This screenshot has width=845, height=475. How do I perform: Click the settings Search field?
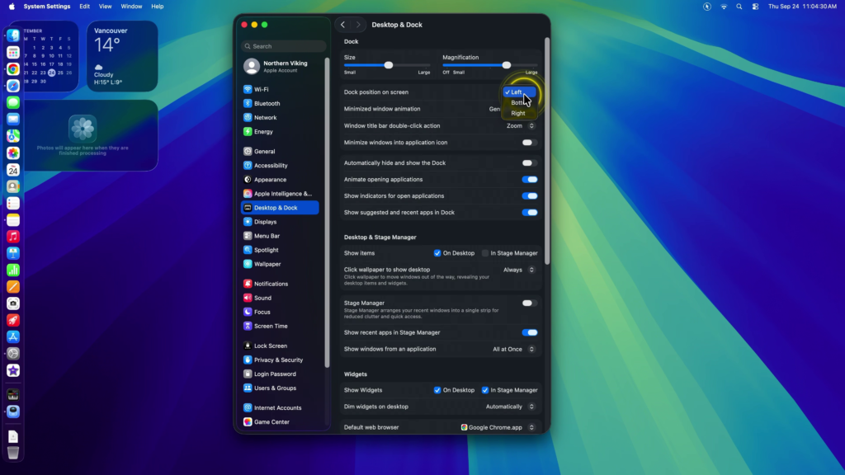(284, 46)
